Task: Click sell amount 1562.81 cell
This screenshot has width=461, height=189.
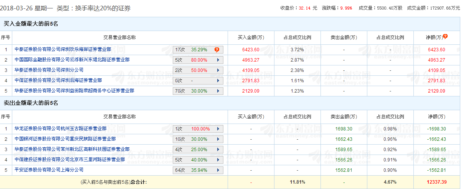Action: pyautogui.click(x=344, y=170)
